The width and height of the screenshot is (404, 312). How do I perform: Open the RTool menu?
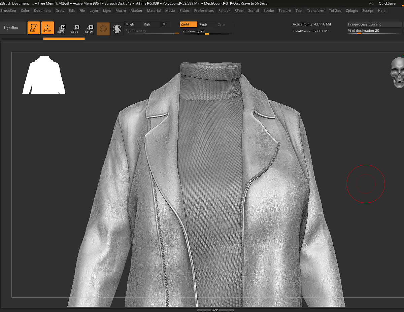[x=239, y=10]
